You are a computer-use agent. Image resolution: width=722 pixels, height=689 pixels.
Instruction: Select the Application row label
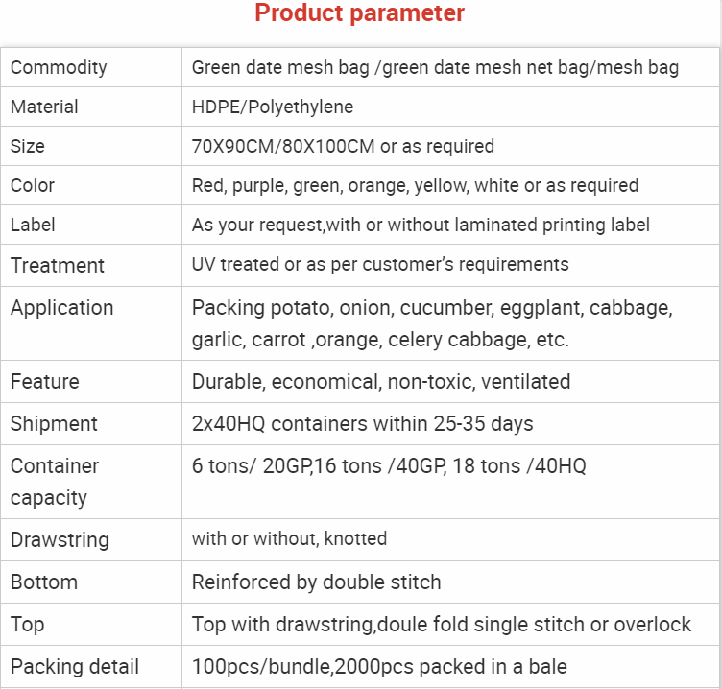[x=61, y=307]
